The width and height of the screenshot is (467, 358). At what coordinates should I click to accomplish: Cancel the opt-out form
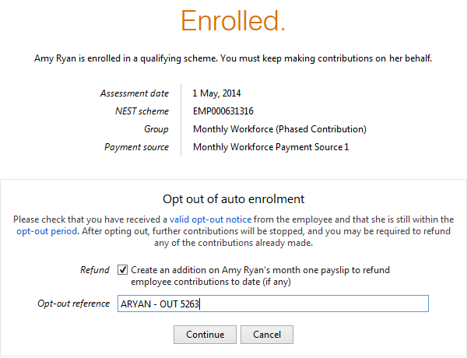click(x=267, y=335)
